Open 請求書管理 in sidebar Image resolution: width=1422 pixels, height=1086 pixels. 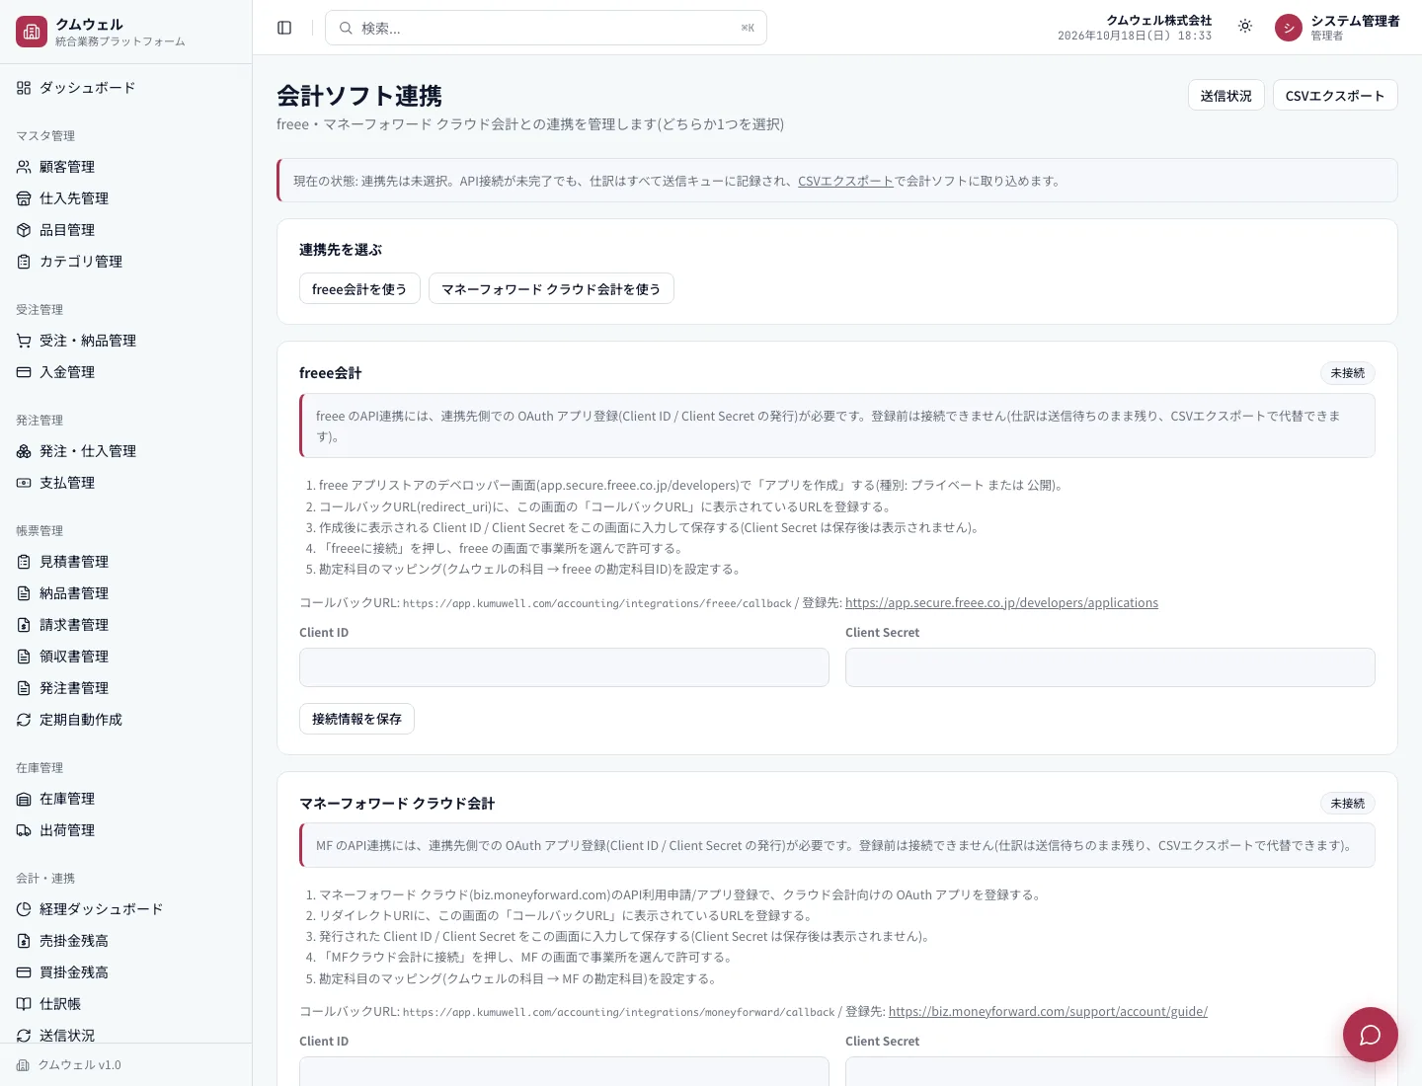point(125,625)
